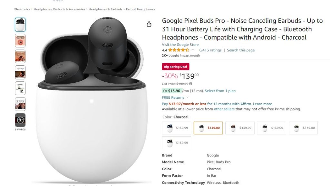Select the first color swatch priced $139.99
Screen dimensions: 330x186
(x=177, y=128)
